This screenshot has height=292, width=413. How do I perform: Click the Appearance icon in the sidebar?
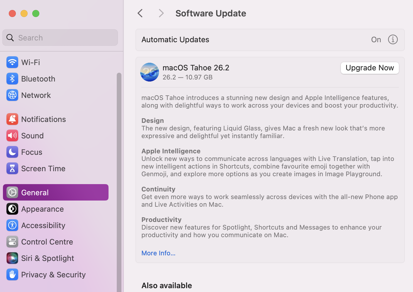coord(12,209)
